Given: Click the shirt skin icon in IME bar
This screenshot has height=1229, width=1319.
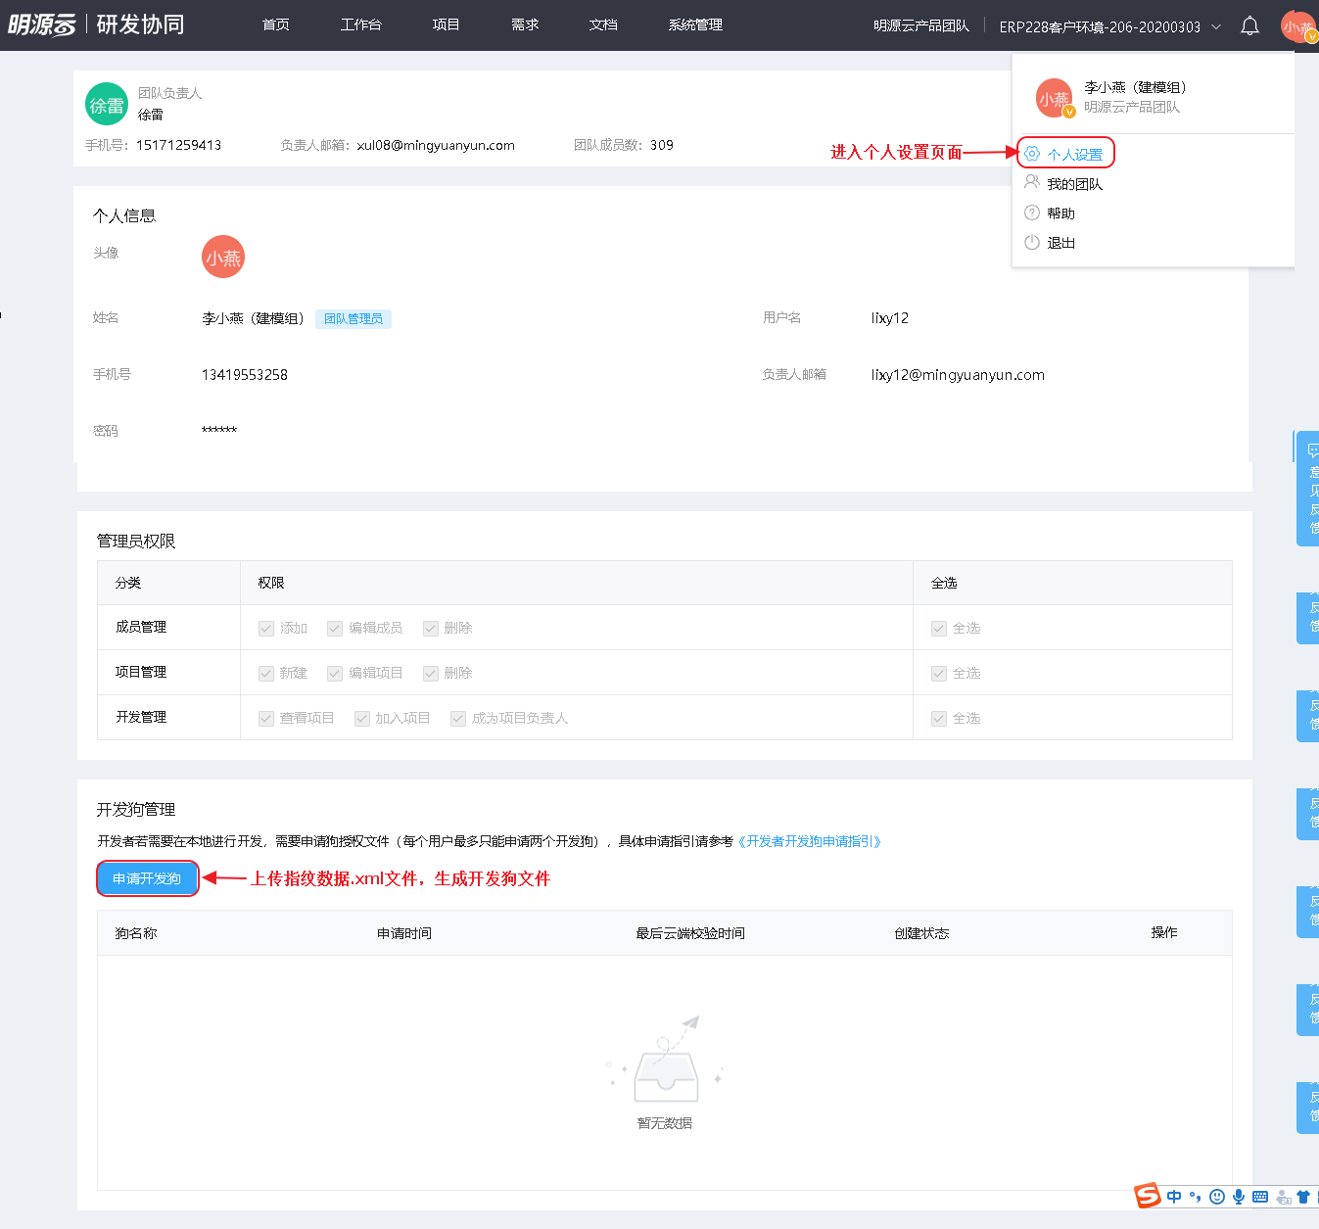Looking at the screenshot, I should tap(1302, 1197).
